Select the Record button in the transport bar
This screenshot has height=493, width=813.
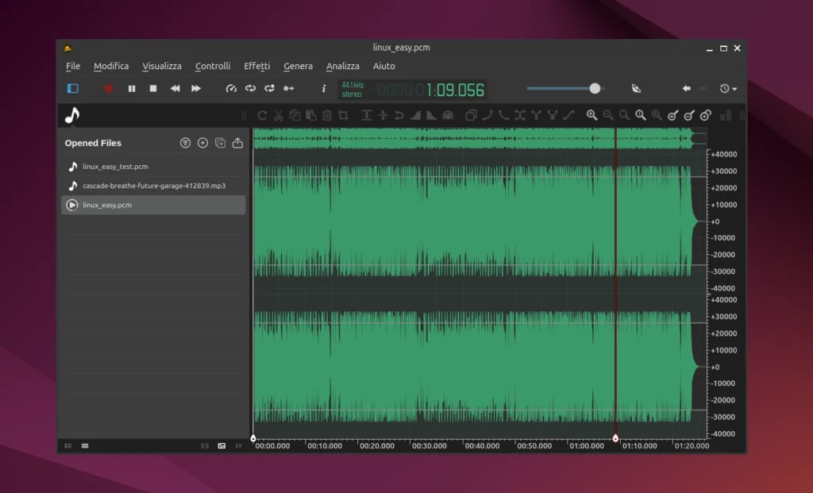point(109,88)
